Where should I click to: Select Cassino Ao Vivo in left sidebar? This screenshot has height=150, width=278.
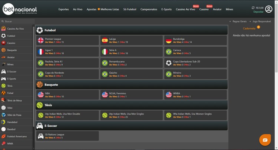16,29
